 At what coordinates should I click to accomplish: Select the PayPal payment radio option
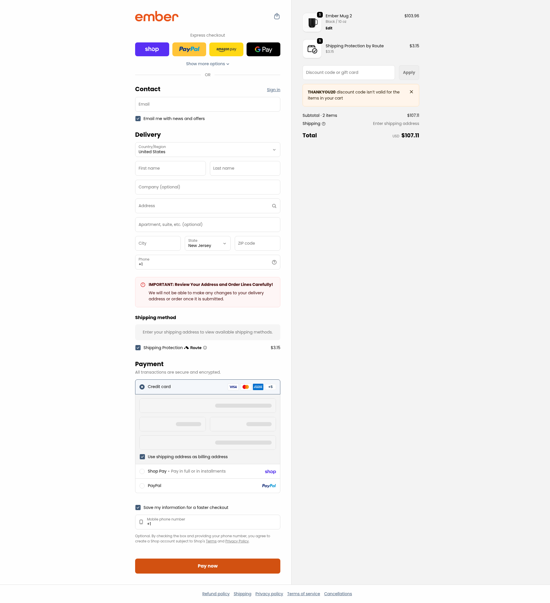(x=142, y=486)
